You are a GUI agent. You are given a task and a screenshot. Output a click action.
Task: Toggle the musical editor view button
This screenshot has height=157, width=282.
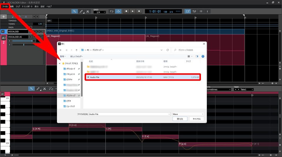(x=187, y=11)
